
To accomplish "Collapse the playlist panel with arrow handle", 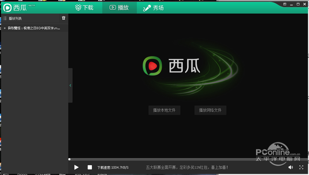I will tap(70, 85).
